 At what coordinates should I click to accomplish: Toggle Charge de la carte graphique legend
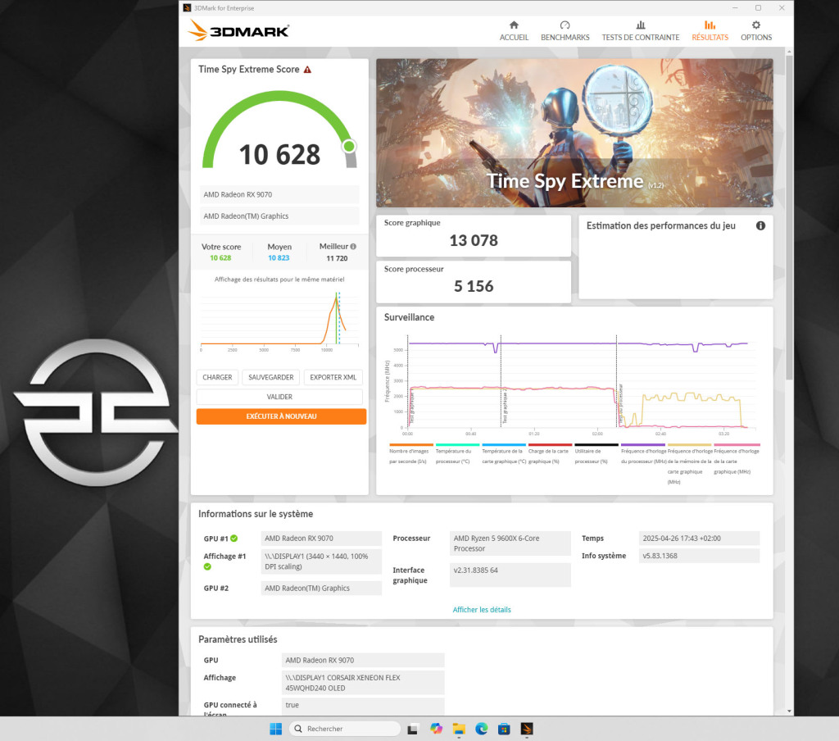(x=550, y=454)
